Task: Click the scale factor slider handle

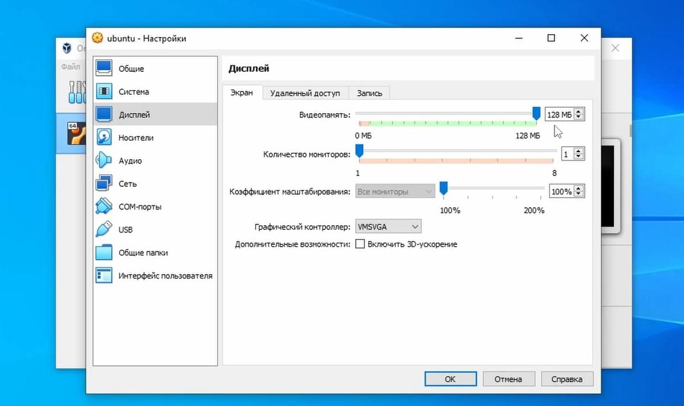Action: coord(443,188)
